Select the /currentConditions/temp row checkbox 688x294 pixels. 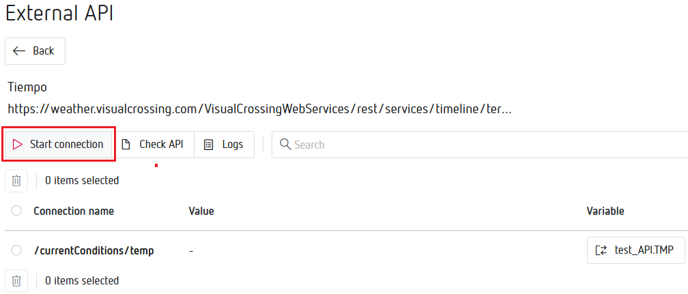tap(16, 250)
